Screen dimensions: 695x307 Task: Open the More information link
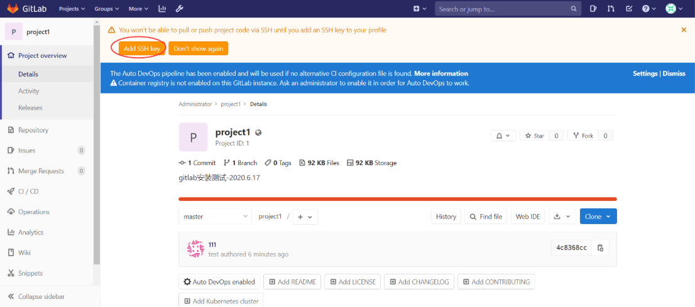[x=441, y=73]
